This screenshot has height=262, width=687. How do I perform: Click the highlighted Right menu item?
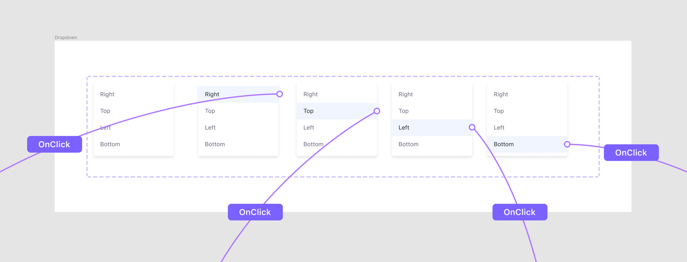238,94
